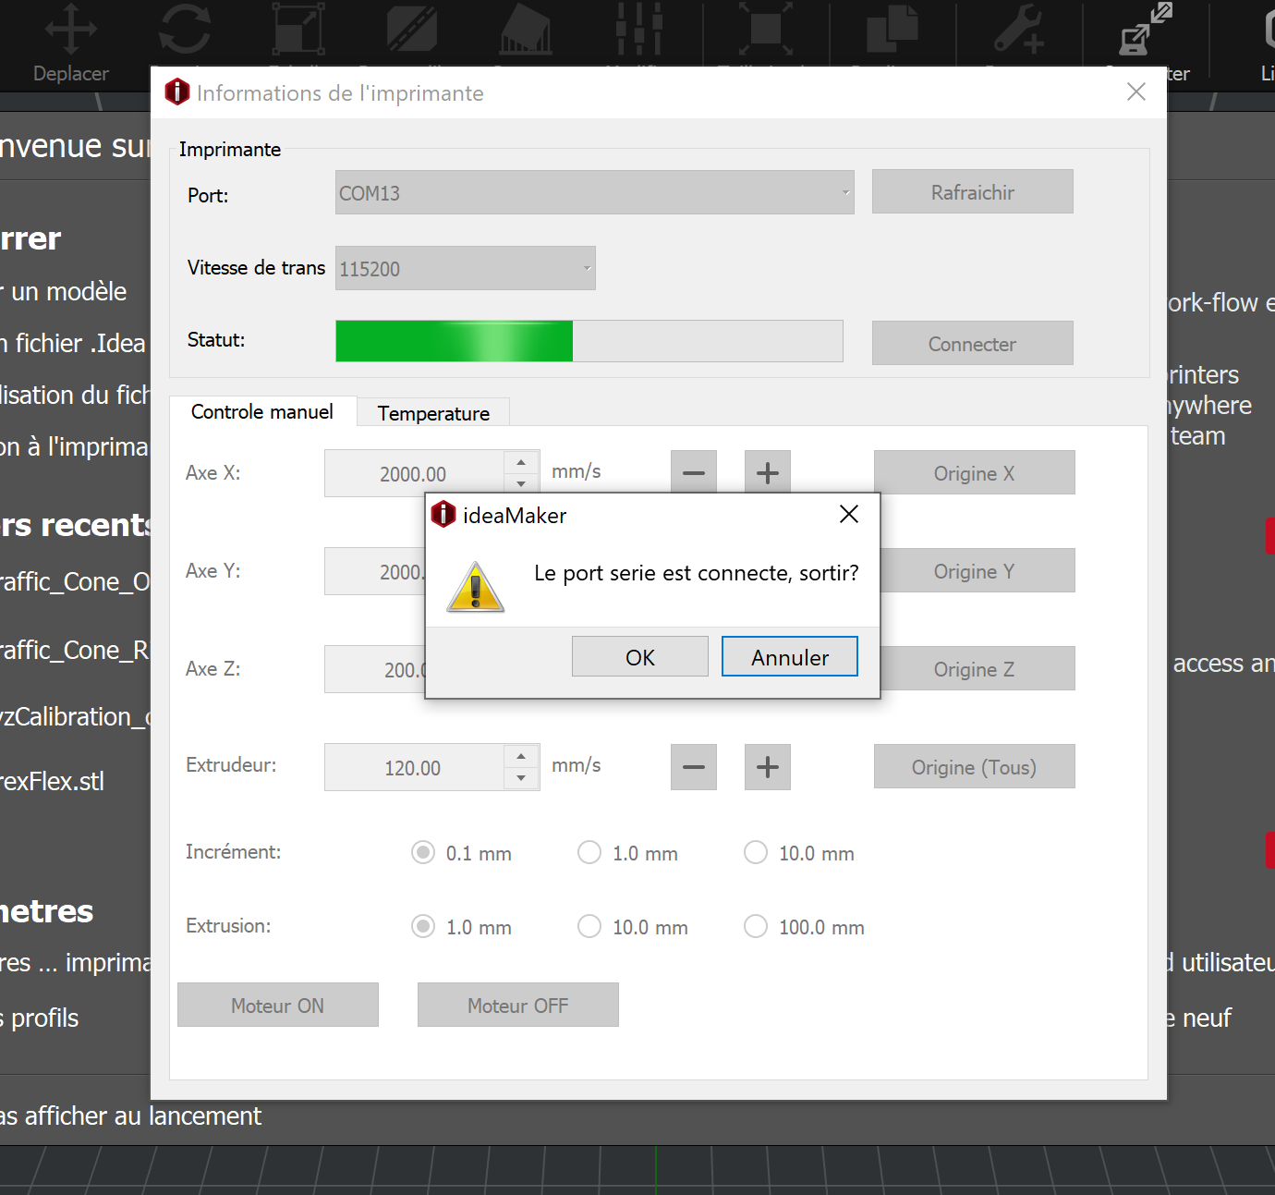Decrease Extrudeur speed with the down arrow
This screenshot has height=1195, width=1275.
[521, 778]
